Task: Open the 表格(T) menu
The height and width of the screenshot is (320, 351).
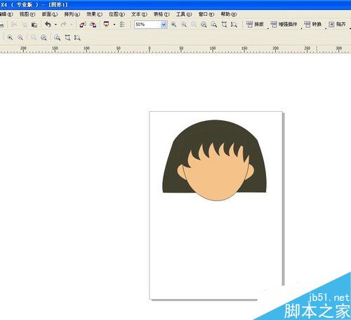Action: (161, 14)
